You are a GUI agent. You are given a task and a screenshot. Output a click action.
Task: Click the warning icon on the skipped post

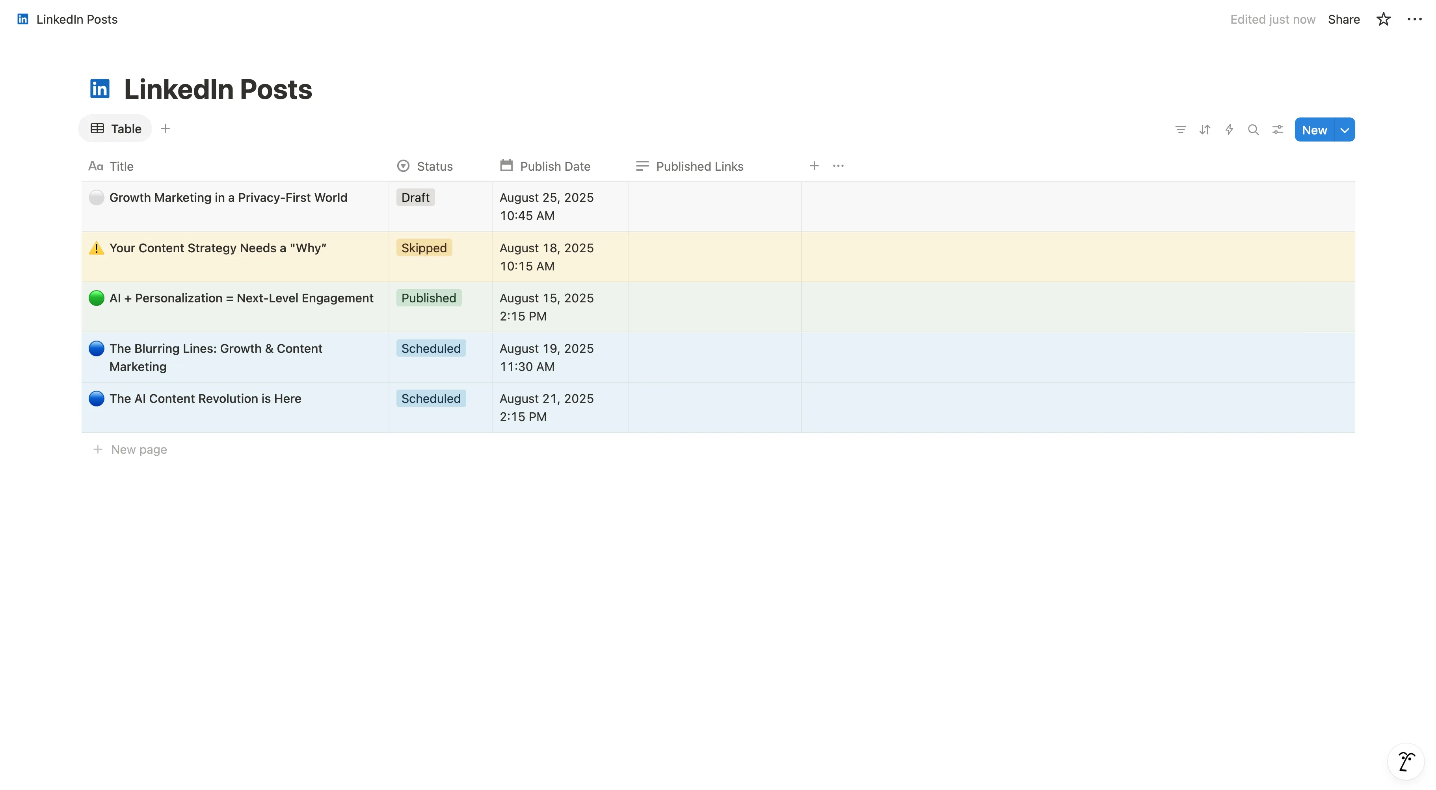[96, 248]
